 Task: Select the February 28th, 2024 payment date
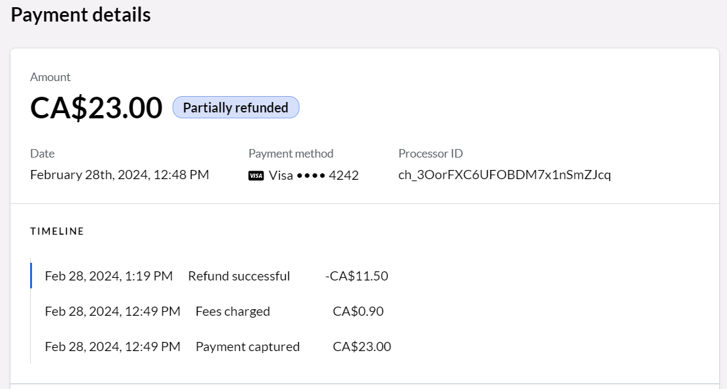[x=120, y=175]
